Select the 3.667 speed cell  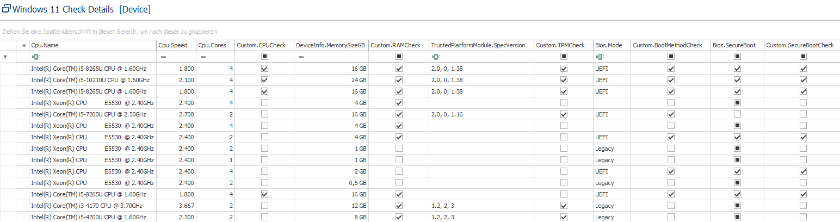pos(176,206)
